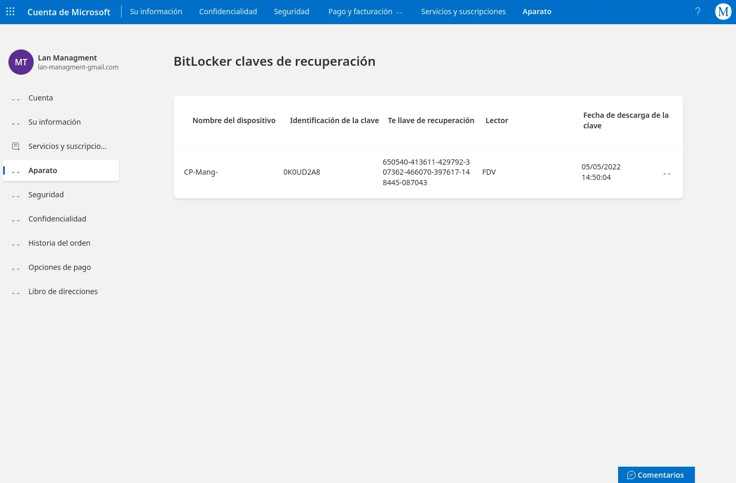Select Aparato in the top navigation
736x483 pixels.
[537, 12]
